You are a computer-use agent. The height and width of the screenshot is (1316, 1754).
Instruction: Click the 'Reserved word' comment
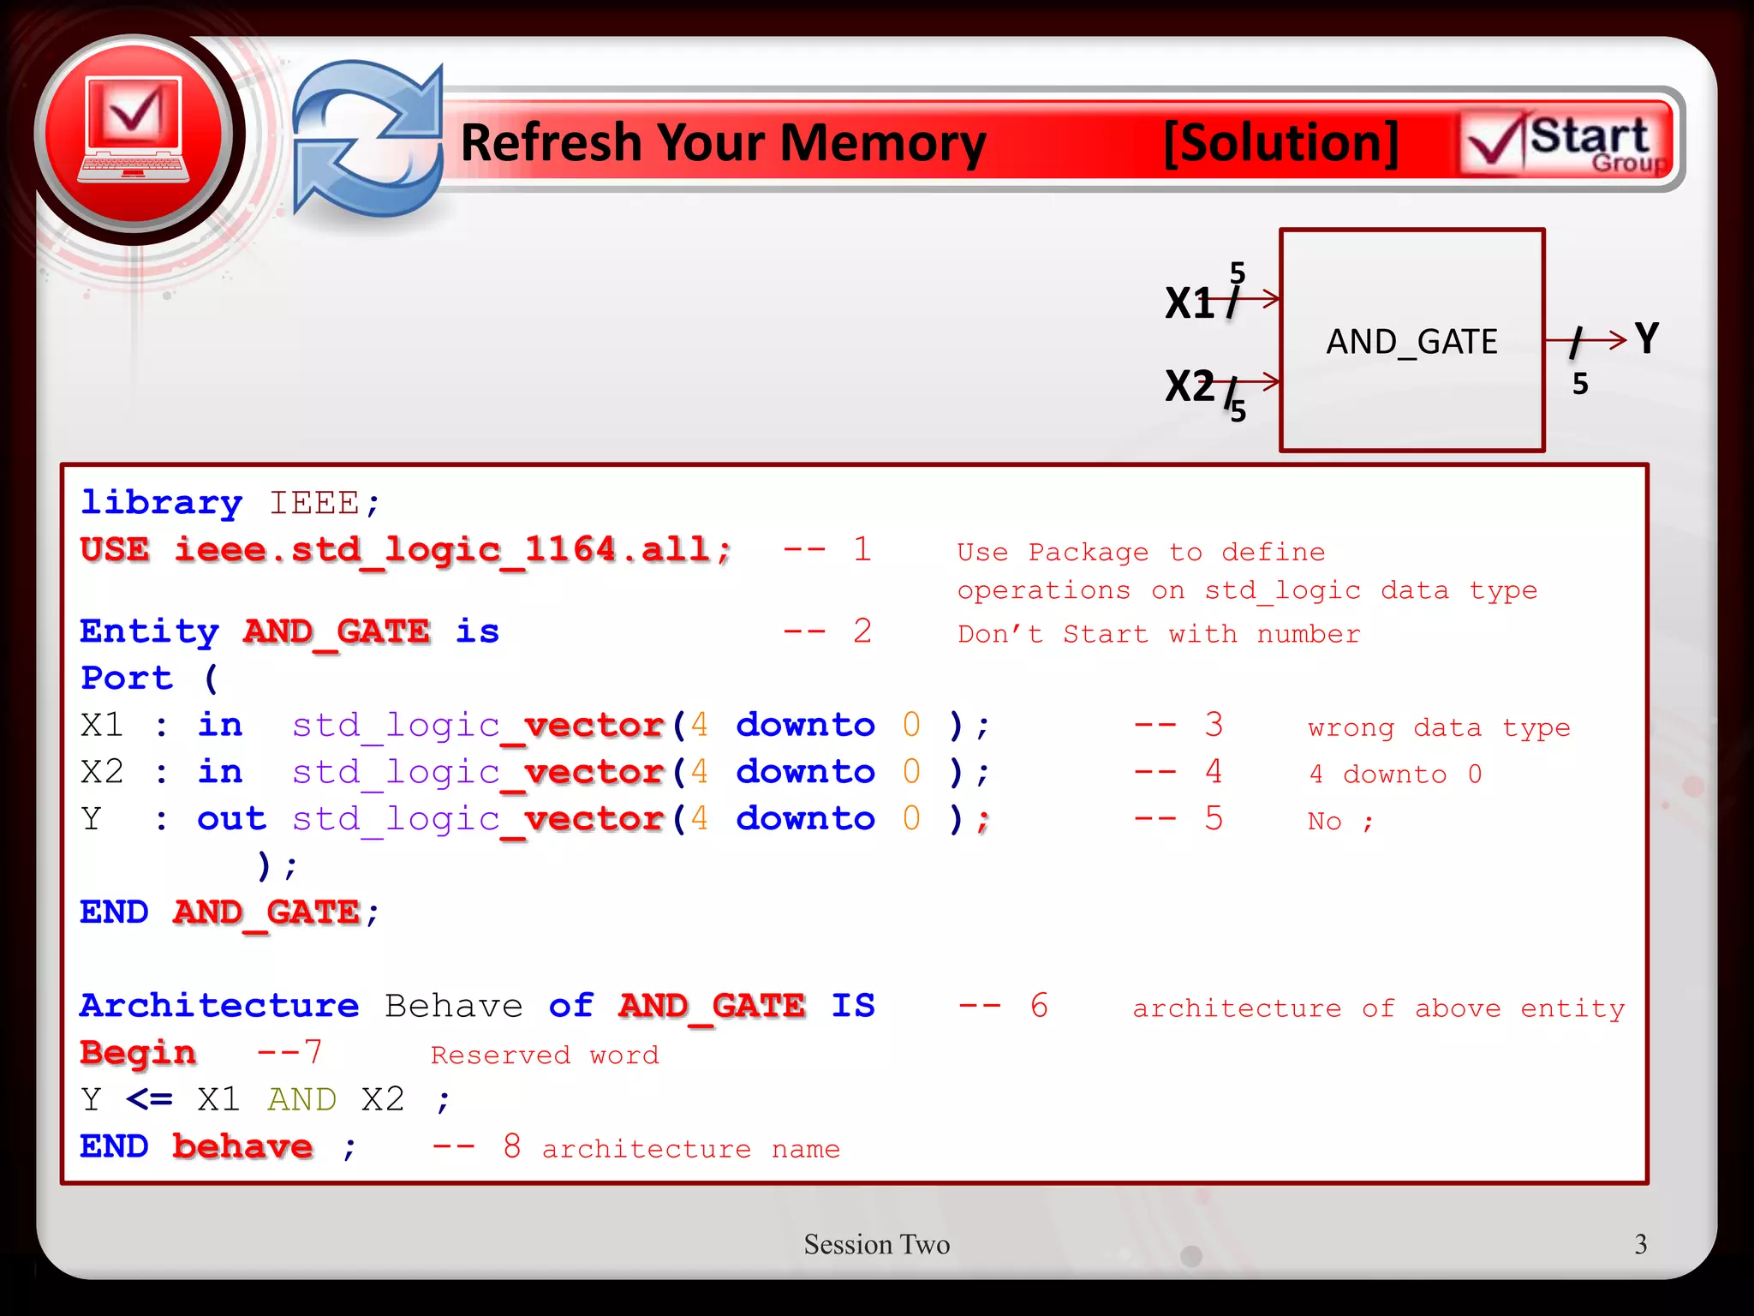[x=545, y=1055]
